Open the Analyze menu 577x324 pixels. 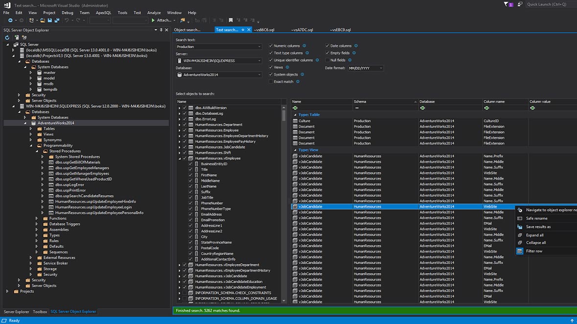pyautogui.click(x=154, y=13)
